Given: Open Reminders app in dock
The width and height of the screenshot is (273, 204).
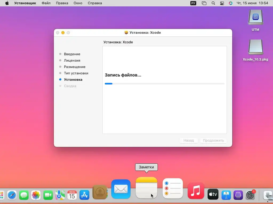Looking at the screenshot, I should (173, 188).
